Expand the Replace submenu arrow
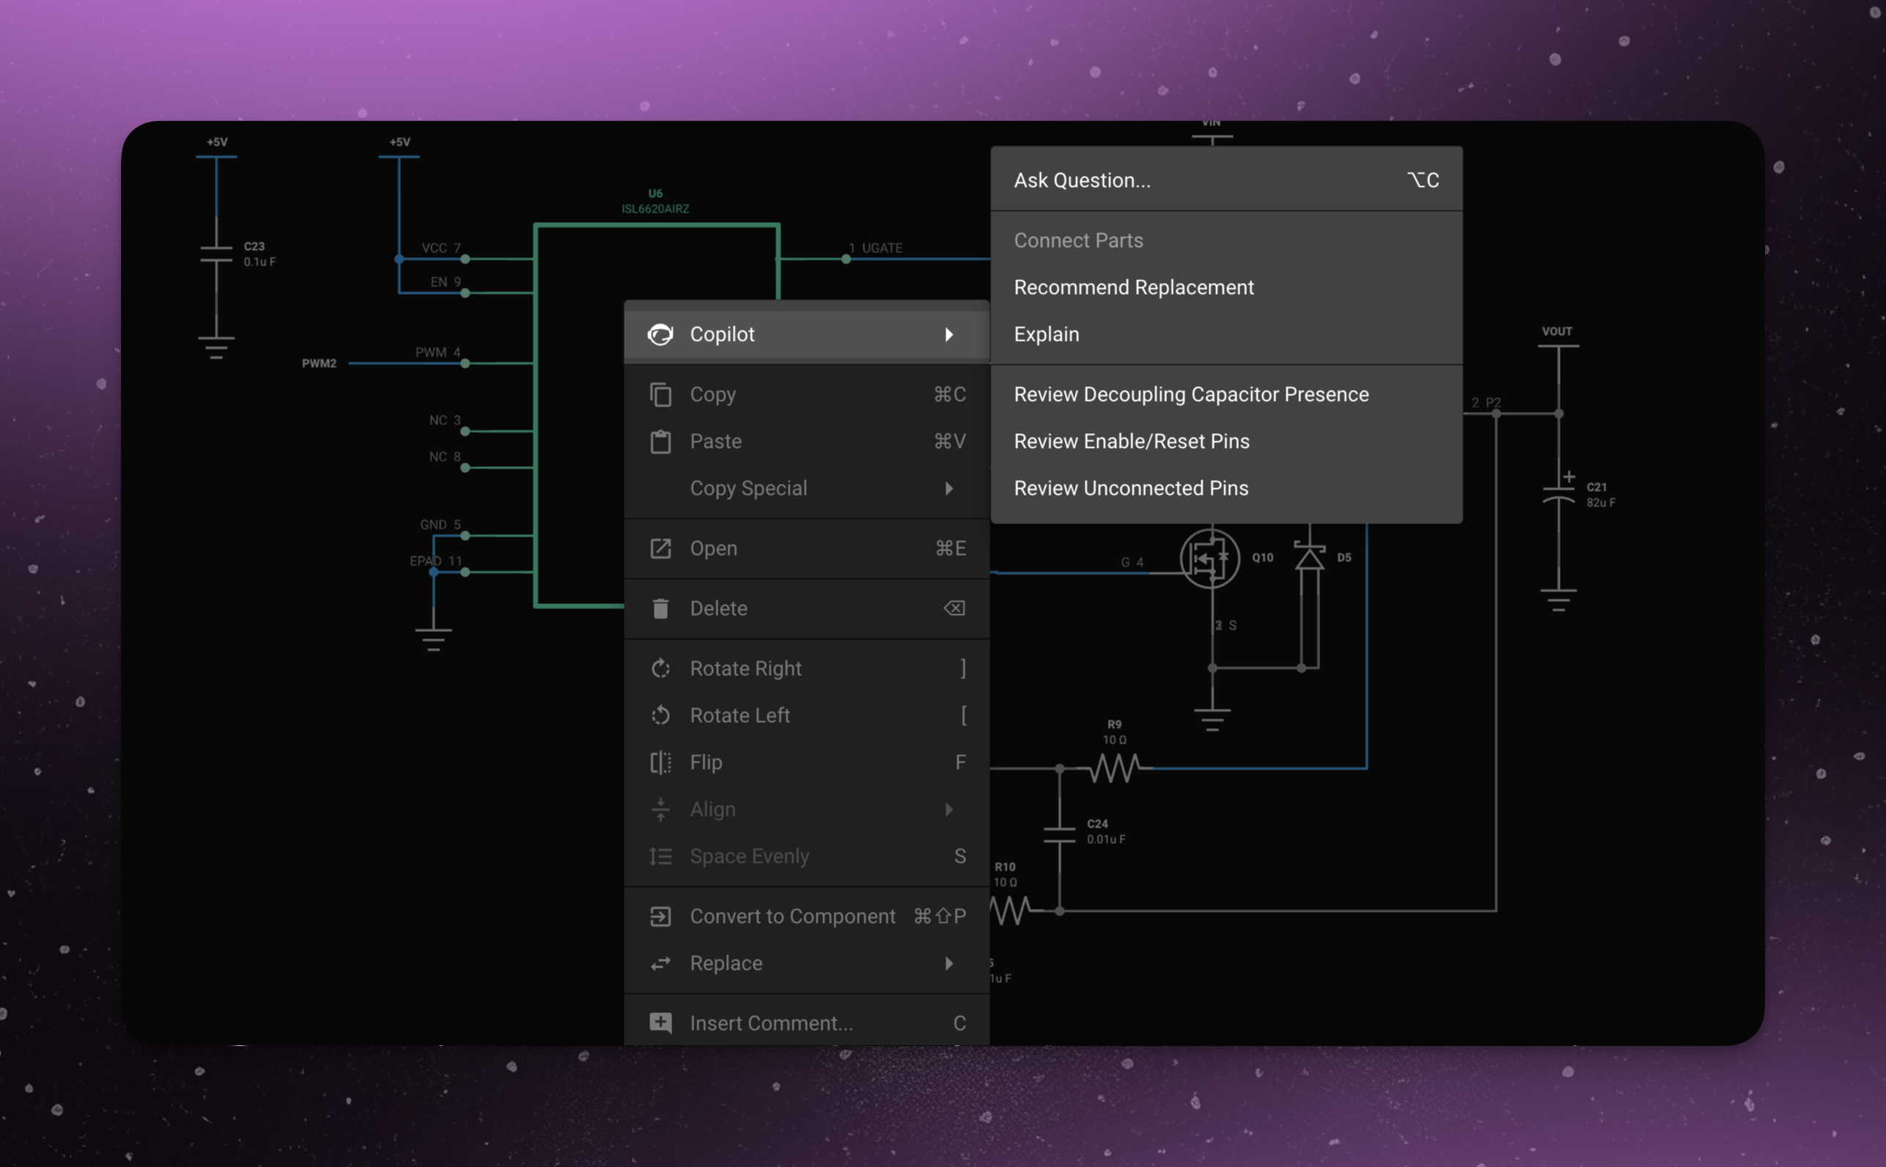This screenshot has height=1167, width=1886. [948, 963]
